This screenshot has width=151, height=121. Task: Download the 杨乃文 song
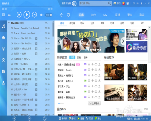(x=99, y=81)
